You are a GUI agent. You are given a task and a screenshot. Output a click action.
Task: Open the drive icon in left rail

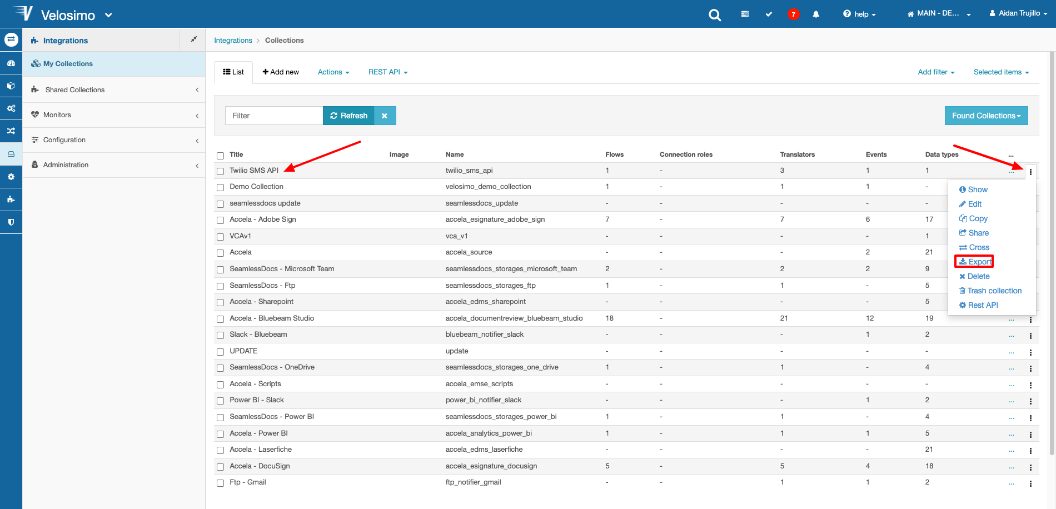coord(11,154)
